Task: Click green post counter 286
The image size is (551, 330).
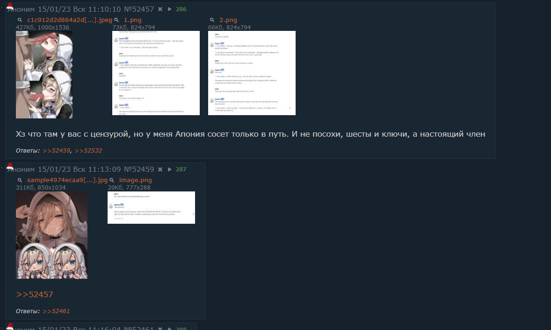Action: pyautogui.click(x=181, y=9)
